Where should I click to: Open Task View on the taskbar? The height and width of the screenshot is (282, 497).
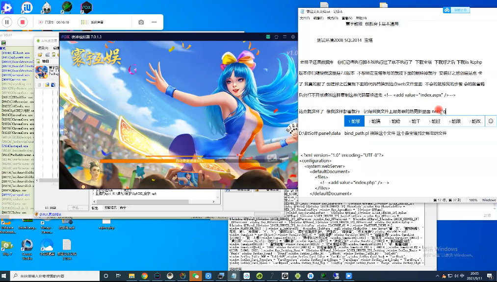tap(118, 276)
